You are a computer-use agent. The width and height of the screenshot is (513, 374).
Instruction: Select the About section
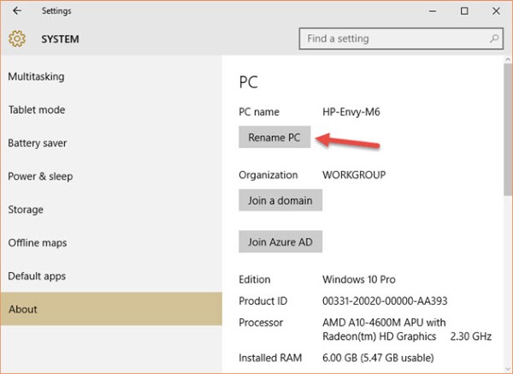coord(23,310)
